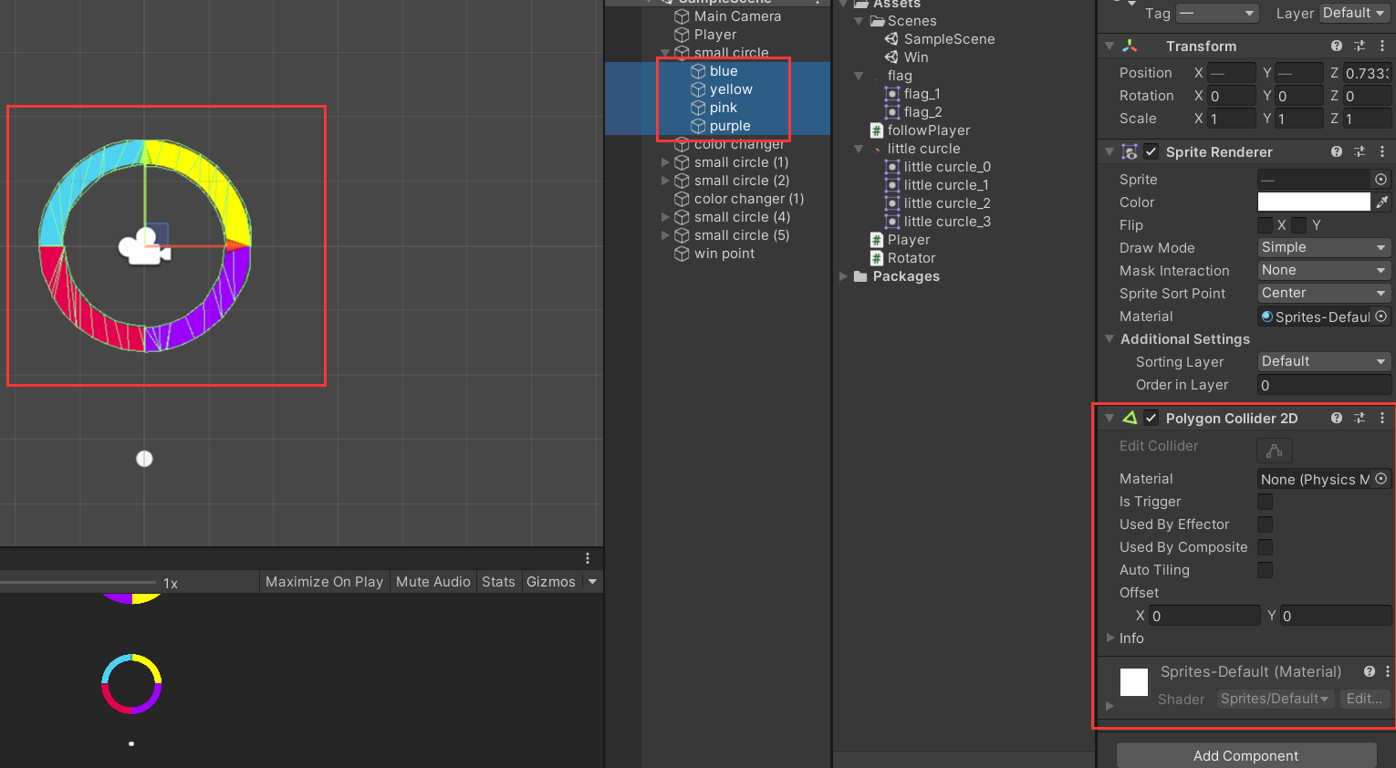Collapse Additional Settings foldout
Viewport: 1396px width, 768px height.
[1110, 338]
